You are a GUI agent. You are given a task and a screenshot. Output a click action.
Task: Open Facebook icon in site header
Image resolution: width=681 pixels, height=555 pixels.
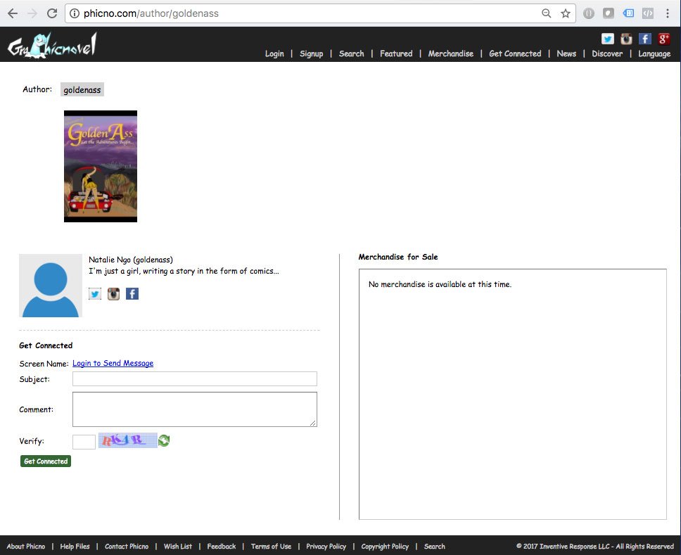point(645,39)
